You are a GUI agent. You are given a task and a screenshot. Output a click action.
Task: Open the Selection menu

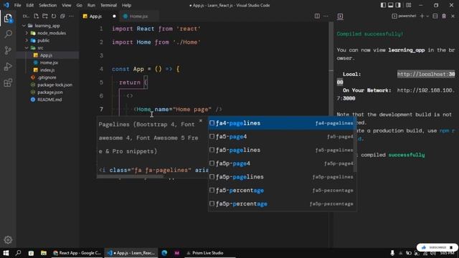[x=48, y=5]
